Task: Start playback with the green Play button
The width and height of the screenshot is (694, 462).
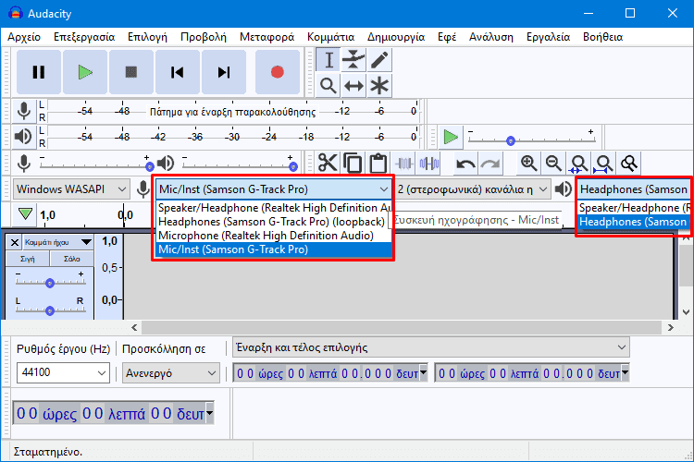Action: pyautogui.click(x=85, y=72)
